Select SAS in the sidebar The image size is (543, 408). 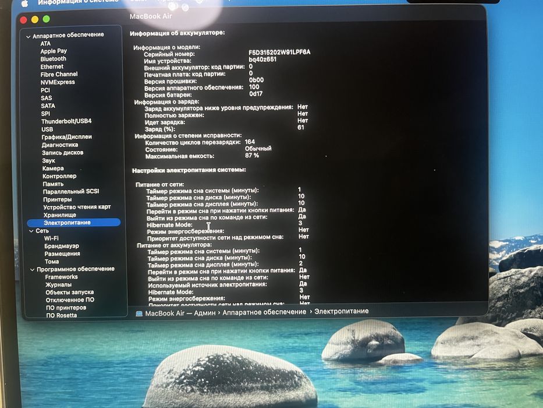coord(47,98)
